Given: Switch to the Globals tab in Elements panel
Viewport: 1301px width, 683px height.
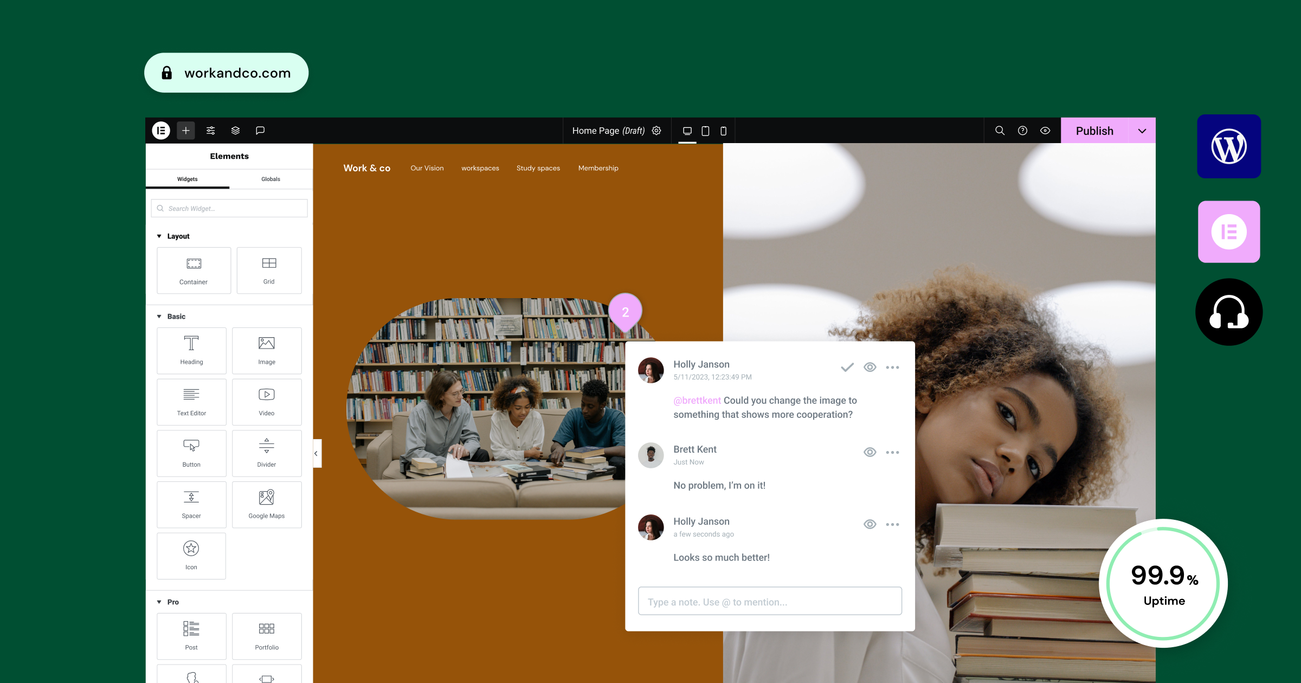Looking at the screenshot, I should [x=270, y=179].
